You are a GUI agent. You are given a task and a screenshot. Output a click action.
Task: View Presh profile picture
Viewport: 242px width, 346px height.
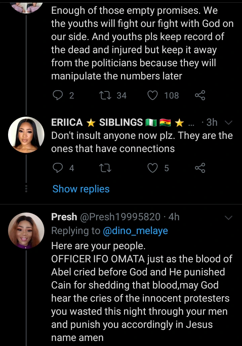[26, 231]
